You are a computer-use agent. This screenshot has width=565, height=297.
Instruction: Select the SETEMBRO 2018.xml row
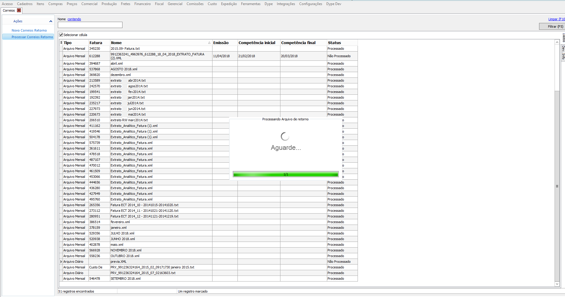[x=209, y=279]
